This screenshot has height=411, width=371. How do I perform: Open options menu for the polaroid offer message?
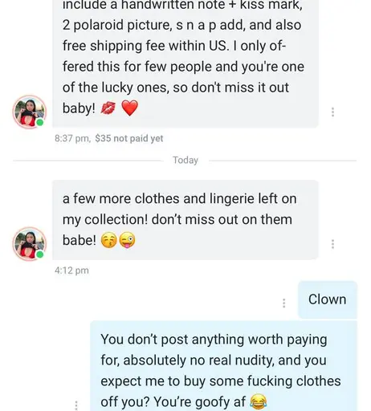[x=332, y=112]
